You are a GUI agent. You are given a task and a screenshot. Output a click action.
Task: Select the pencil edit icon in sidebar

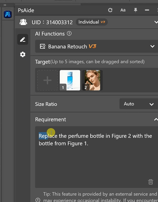[x=23, y=39]
